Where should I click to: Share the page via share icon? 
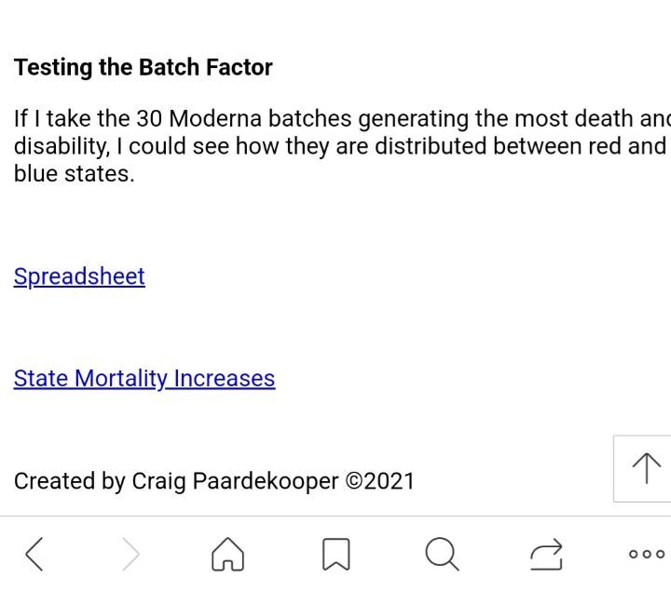[546, 555]
